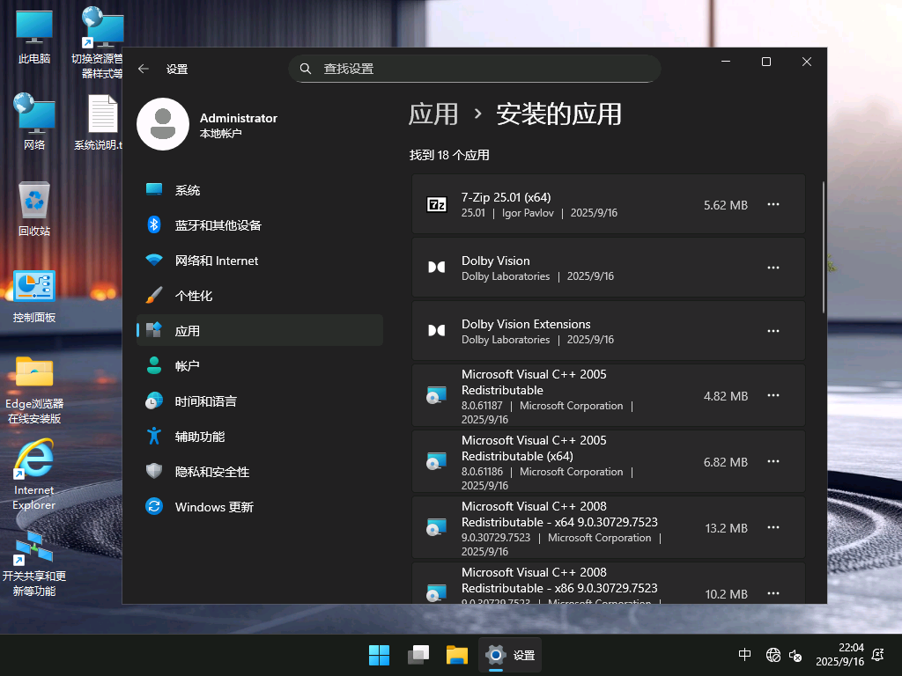
Task: Open 网络和 Internet settings
Action: pyautogui.click(x=260, y=261)
